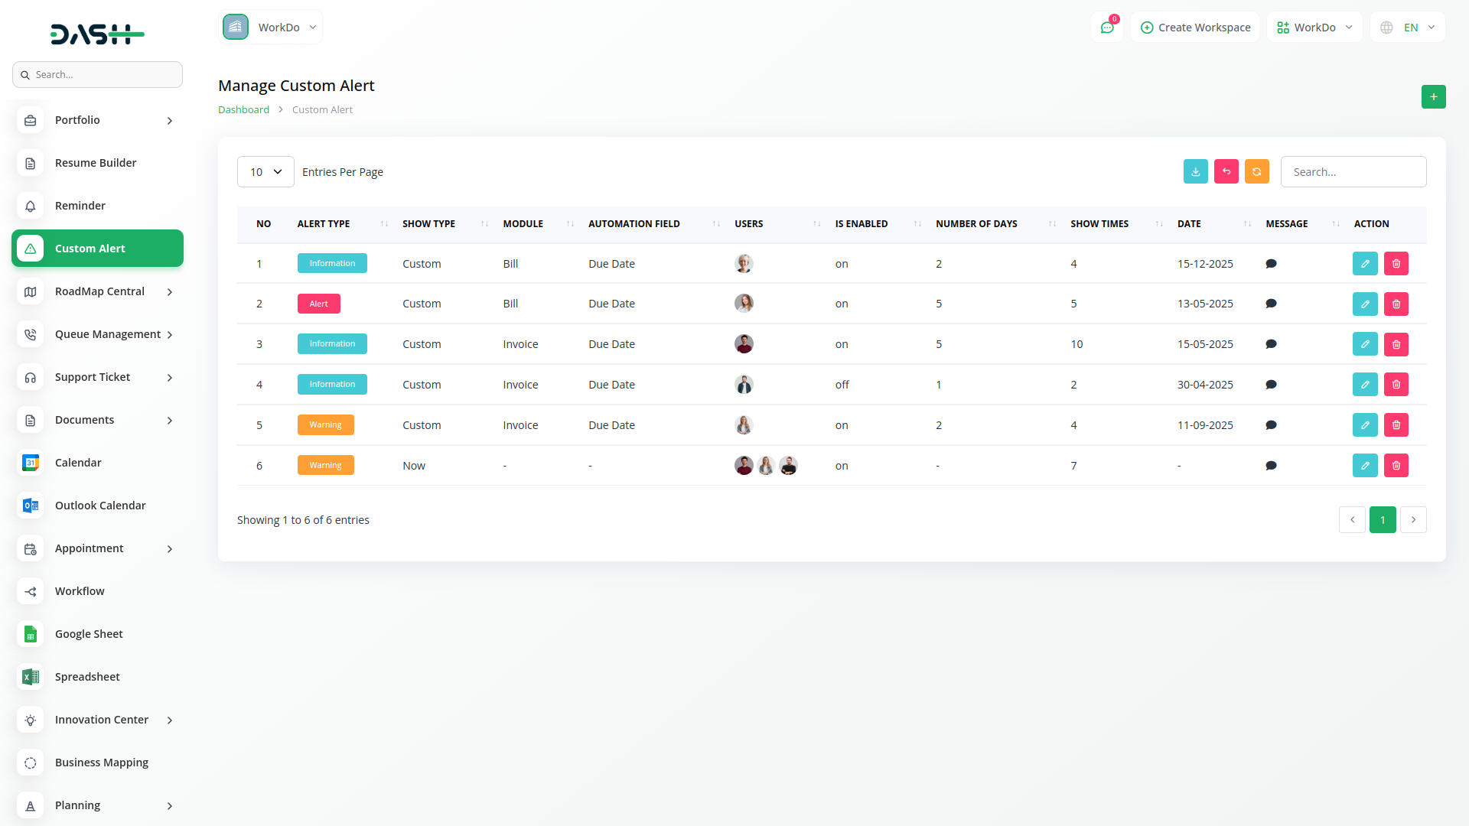Screen dimensions: 1469x826
Task: Click the green plus icon to add alert
Action: [1434, 97]
